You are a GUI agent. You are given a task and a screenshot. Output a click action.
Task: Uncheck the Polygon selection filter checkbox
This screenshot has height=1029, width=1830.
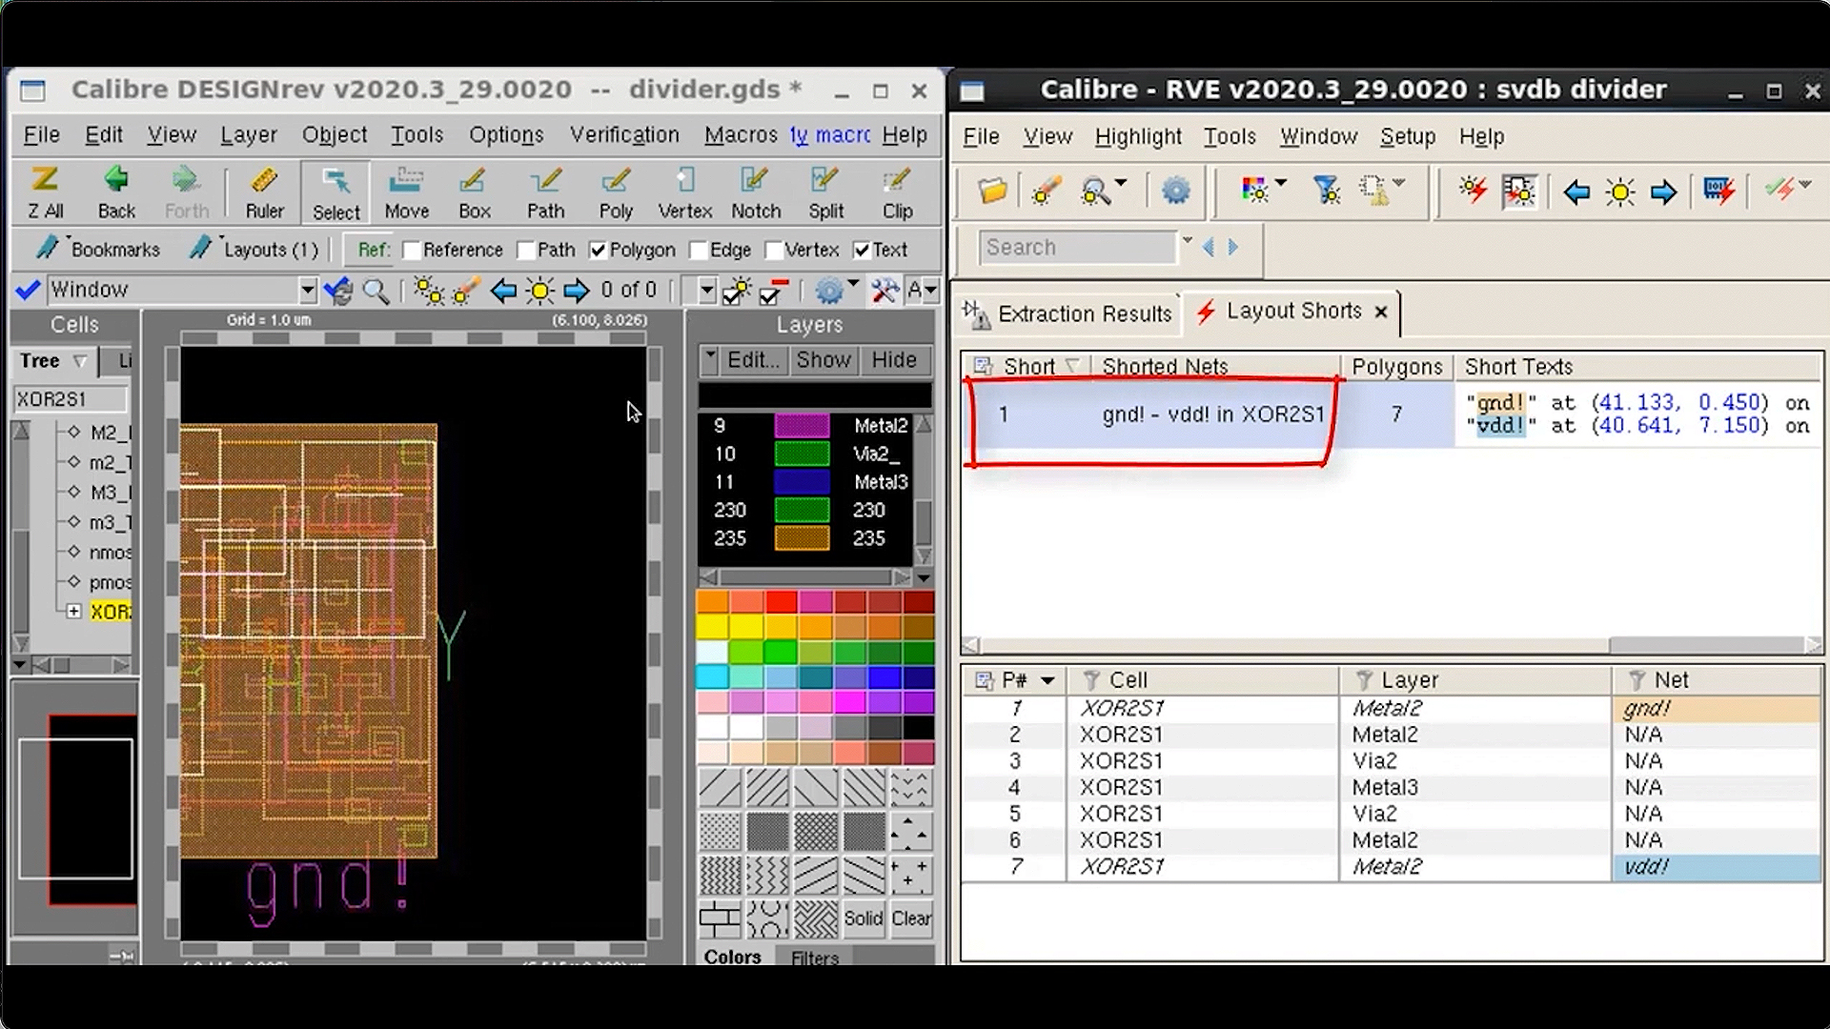coord(599,250)
